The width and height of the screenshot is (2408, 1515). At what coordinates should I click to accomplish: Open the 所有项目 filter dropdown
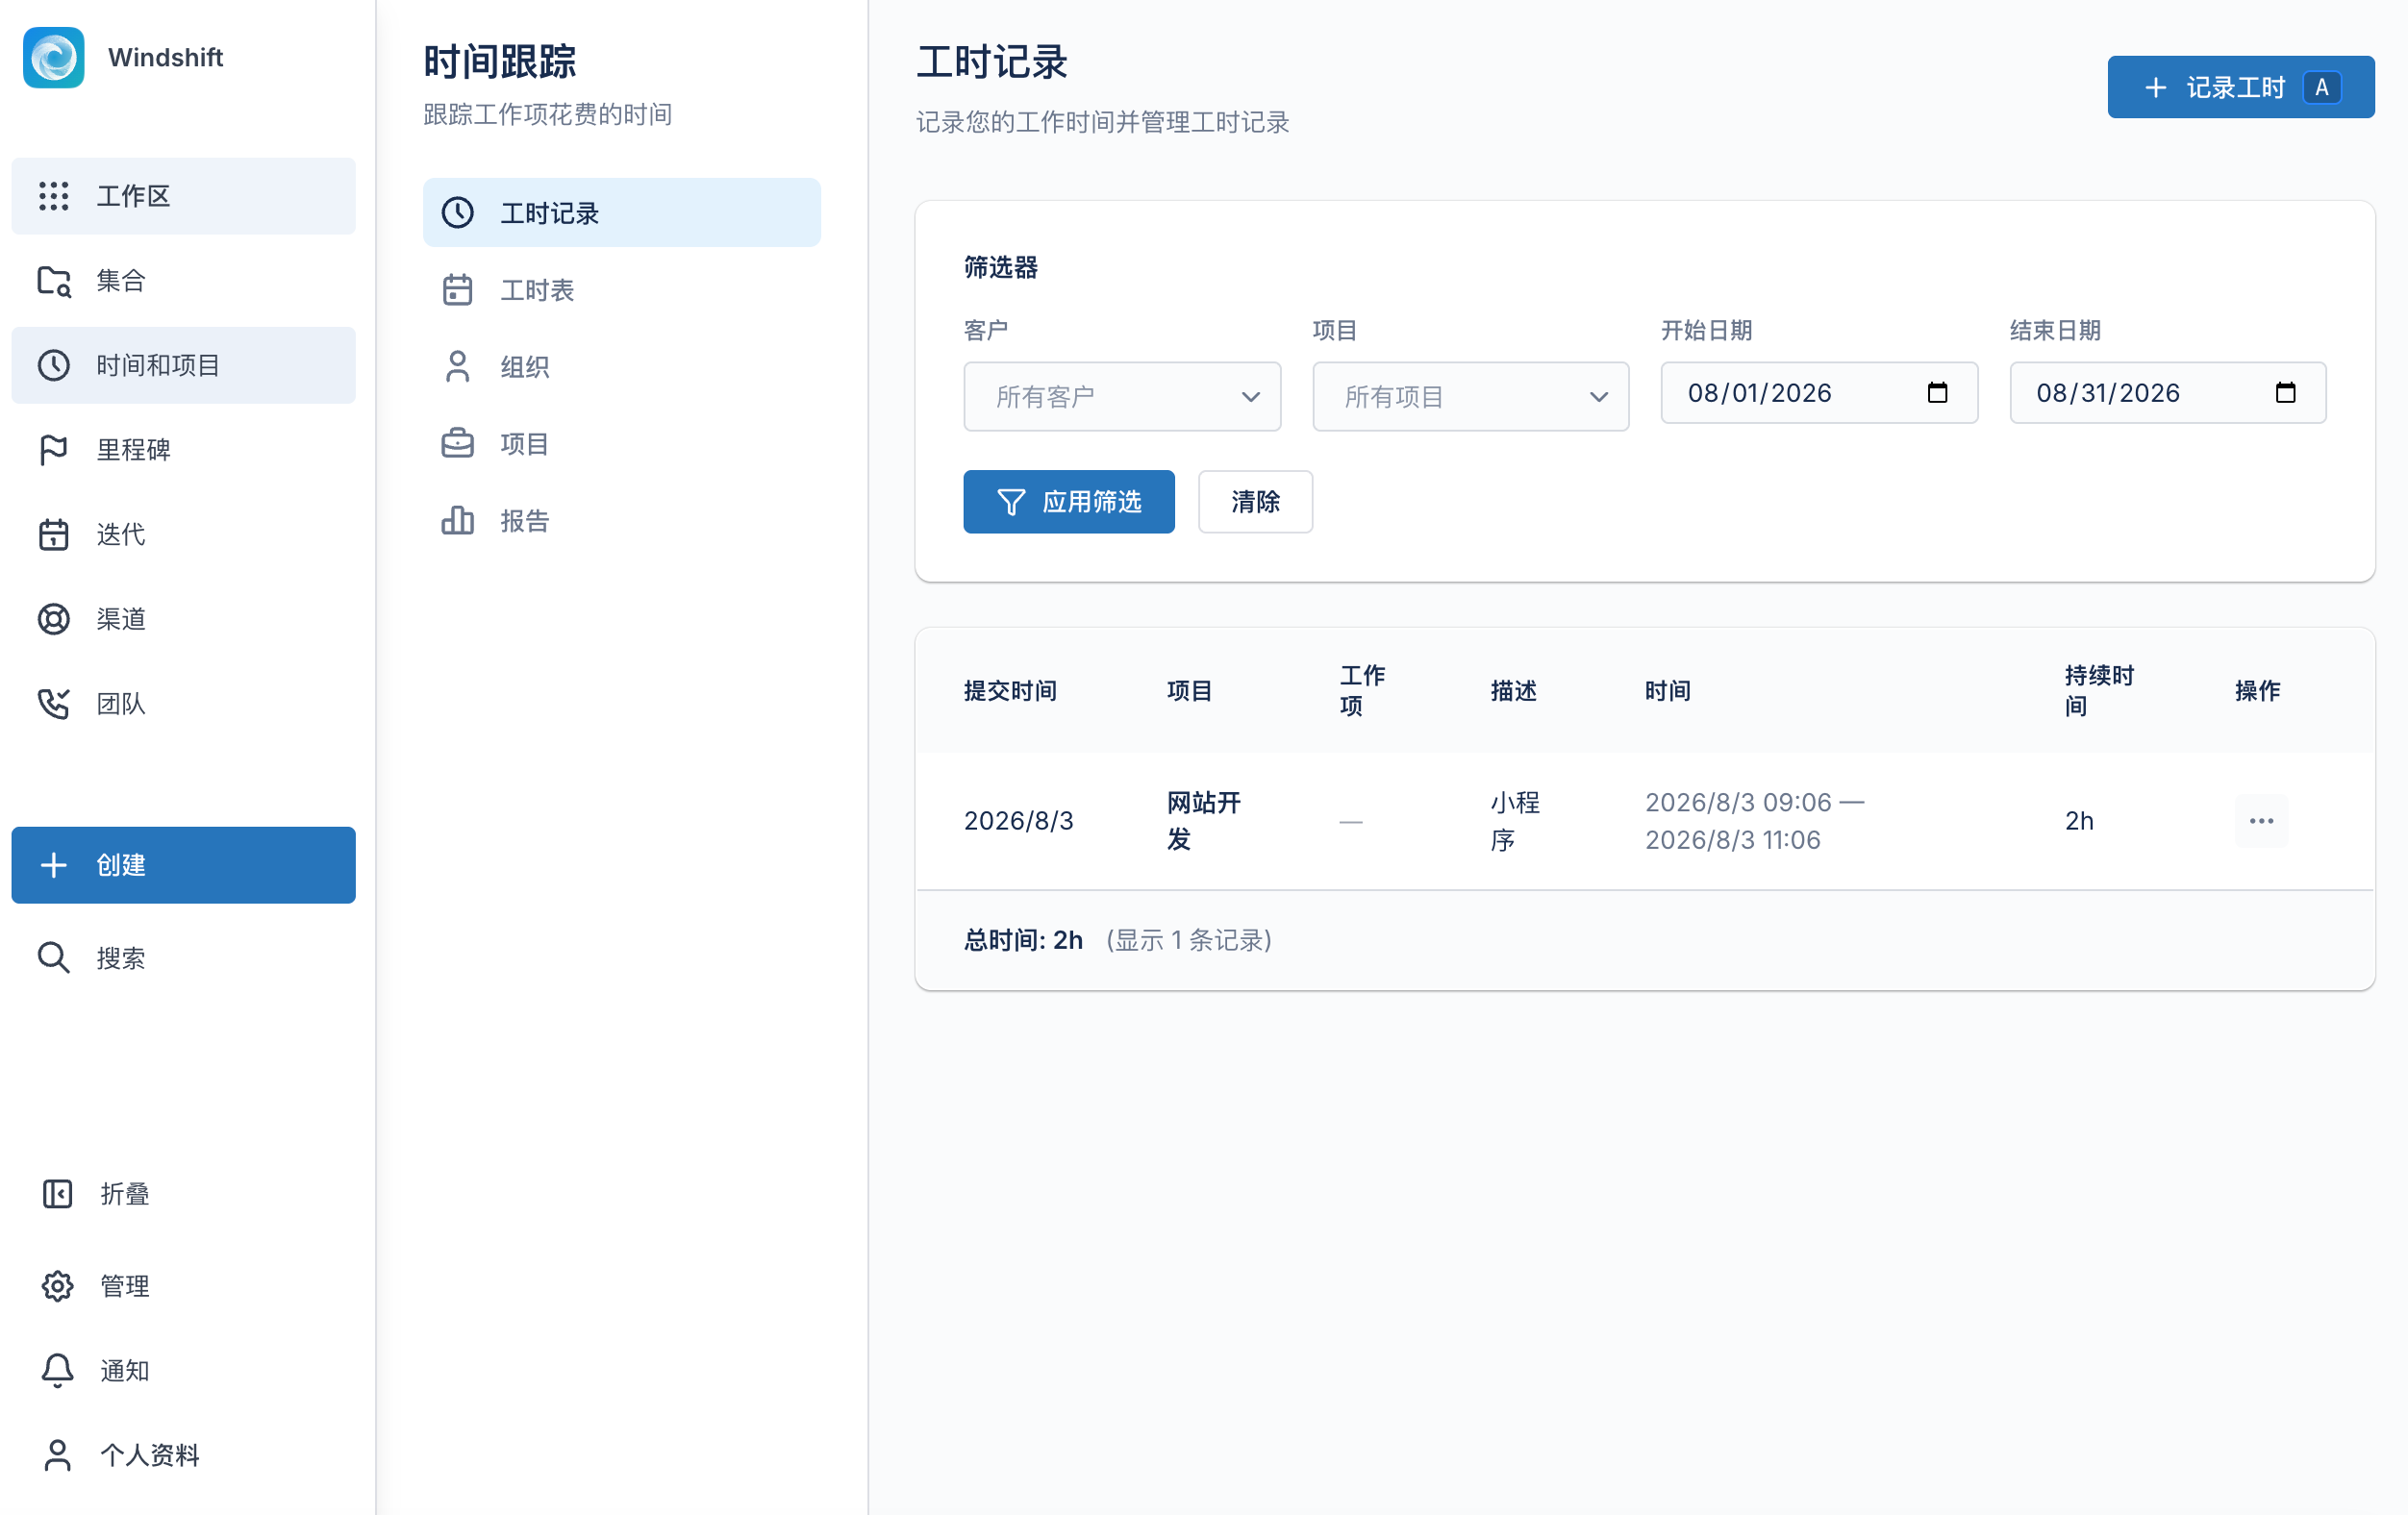1470,397
